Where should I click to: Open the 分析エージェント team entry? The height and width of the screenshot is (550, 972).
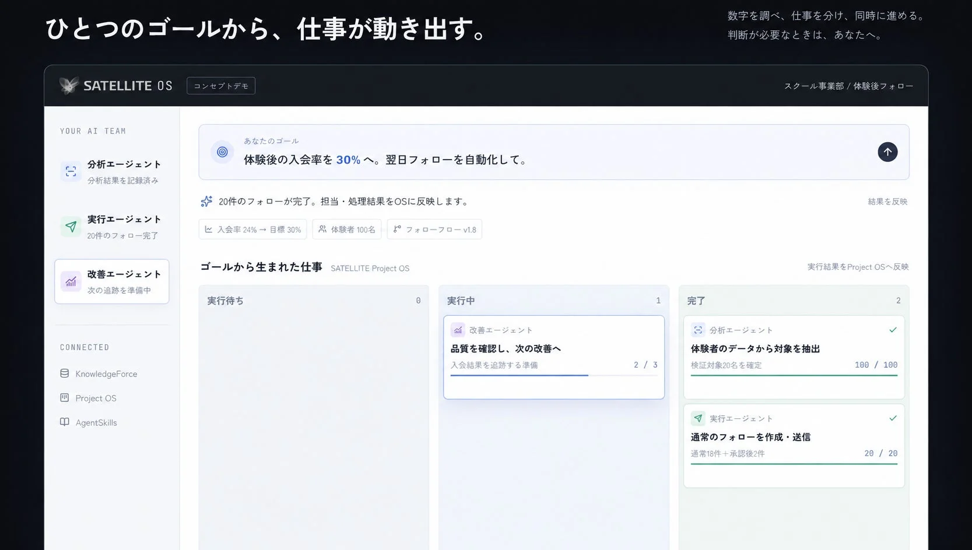tap(112, 172)
